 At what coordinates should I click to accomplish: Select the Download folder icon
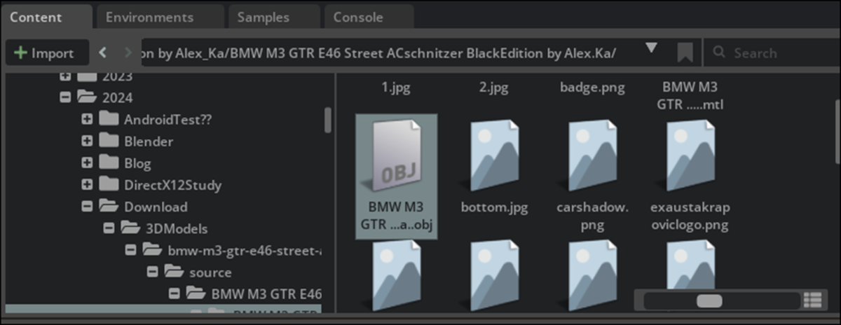pos(108,207)
